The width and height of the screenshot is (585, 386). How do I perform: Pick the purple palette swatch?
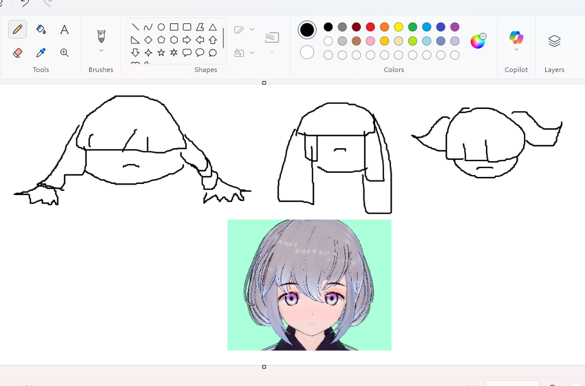coord(455,27)
